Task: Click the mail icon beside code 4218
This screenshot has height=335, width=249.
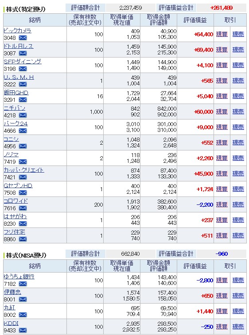Action: click(23, 115)
